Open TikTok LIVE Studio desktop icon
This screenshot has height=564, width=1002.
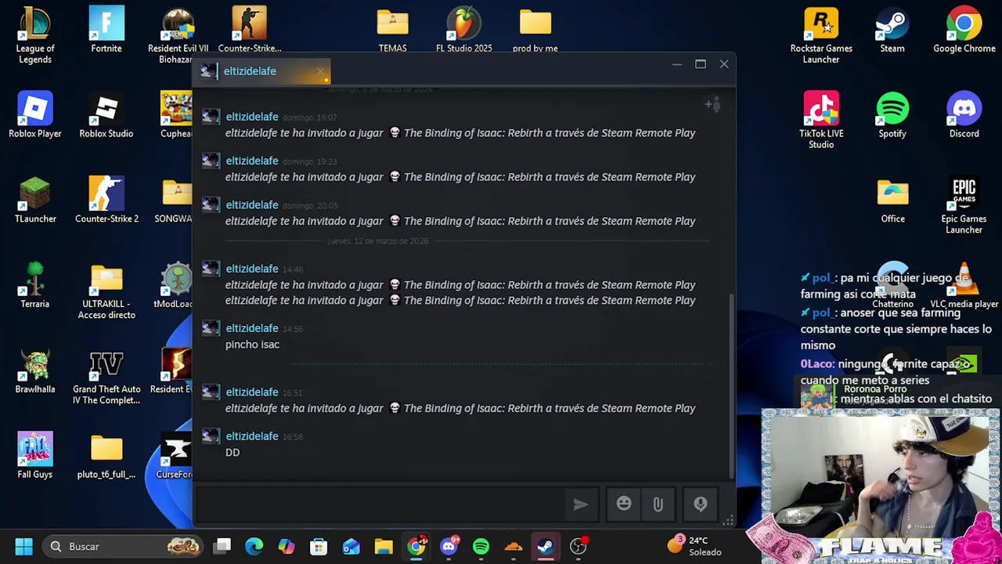click(821, 121)
